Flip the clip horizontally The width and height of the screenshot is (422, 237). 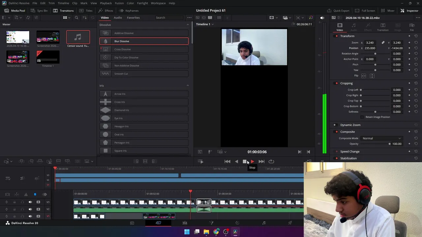364,76
